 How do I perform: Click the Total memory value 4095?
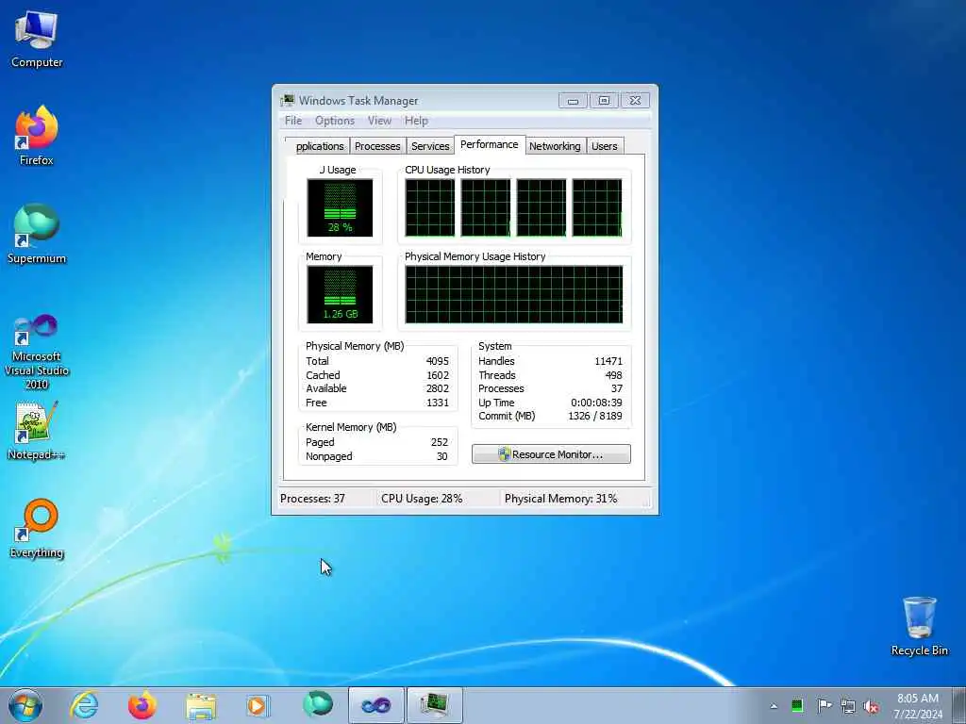438,361
